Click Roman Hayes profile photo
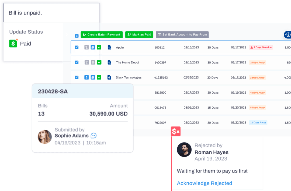Image resolution: width=291 pixels, height=191 pixels. [x=184, y=150]
